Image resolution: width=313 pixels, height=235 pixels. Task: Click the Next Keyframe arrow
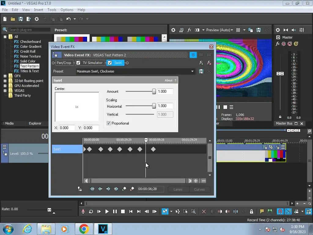pos(108,189)
